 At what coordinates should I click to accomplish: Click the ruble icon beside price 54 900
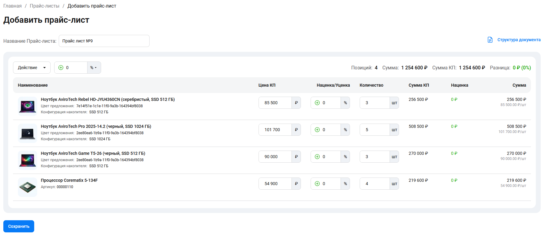click(x=296, y=184)
